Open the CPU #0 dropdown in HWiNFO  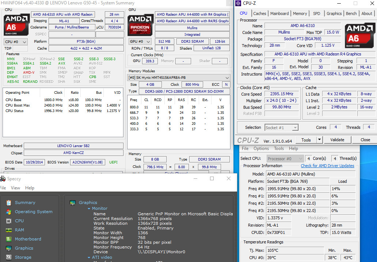point(16,42)
